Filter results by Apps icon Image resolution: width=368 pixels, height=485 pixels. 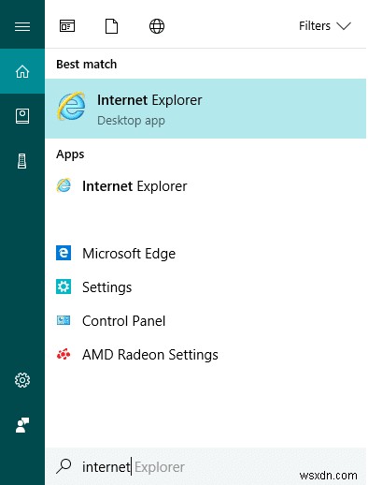point(67,26)
